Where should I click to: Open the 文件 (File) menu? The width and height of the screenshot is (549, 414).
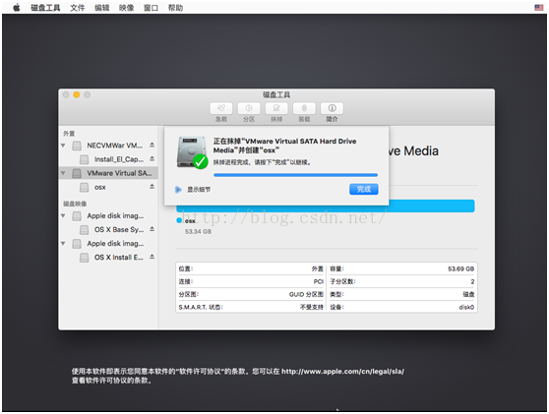[x=78, y=8]
